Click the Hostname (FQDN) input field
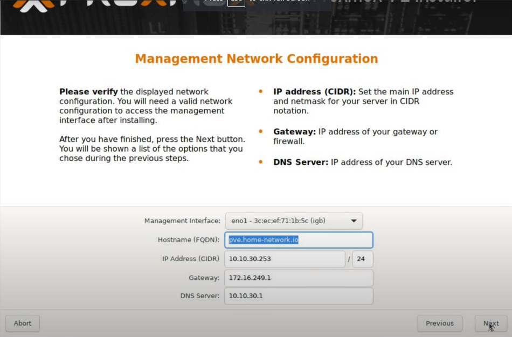 click(x=299, y=240)
